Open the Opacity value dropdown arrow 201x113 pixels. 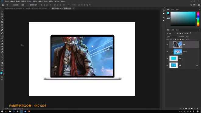(x=190, y=37)
